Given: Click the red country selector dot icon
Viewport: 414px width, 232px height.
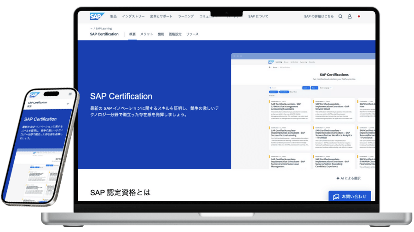Looking at the screenshot, I should tap(358, 17).
